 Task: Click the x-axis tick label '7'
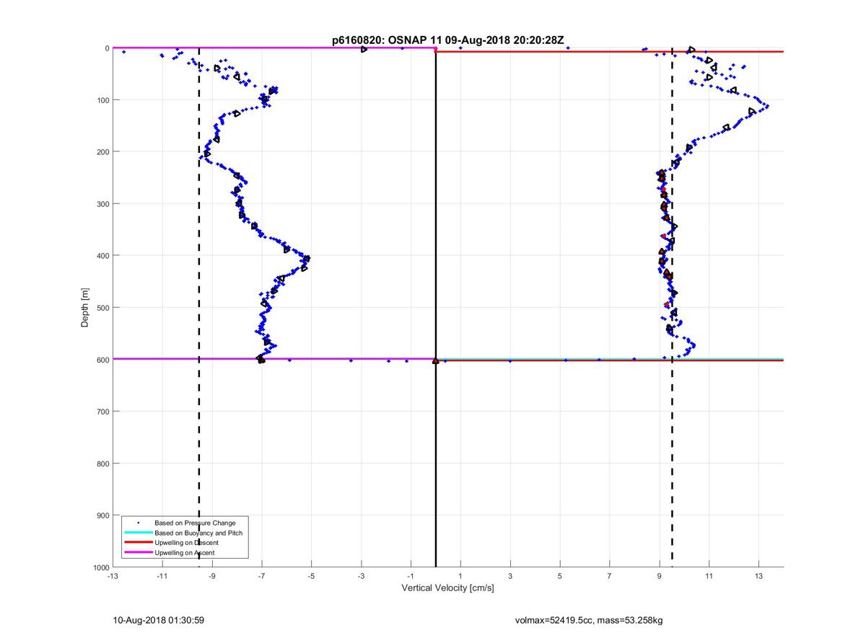(x=610, y=577)
